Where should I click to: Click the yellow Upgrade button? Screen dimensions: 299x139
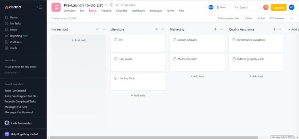tap(278, 7)
